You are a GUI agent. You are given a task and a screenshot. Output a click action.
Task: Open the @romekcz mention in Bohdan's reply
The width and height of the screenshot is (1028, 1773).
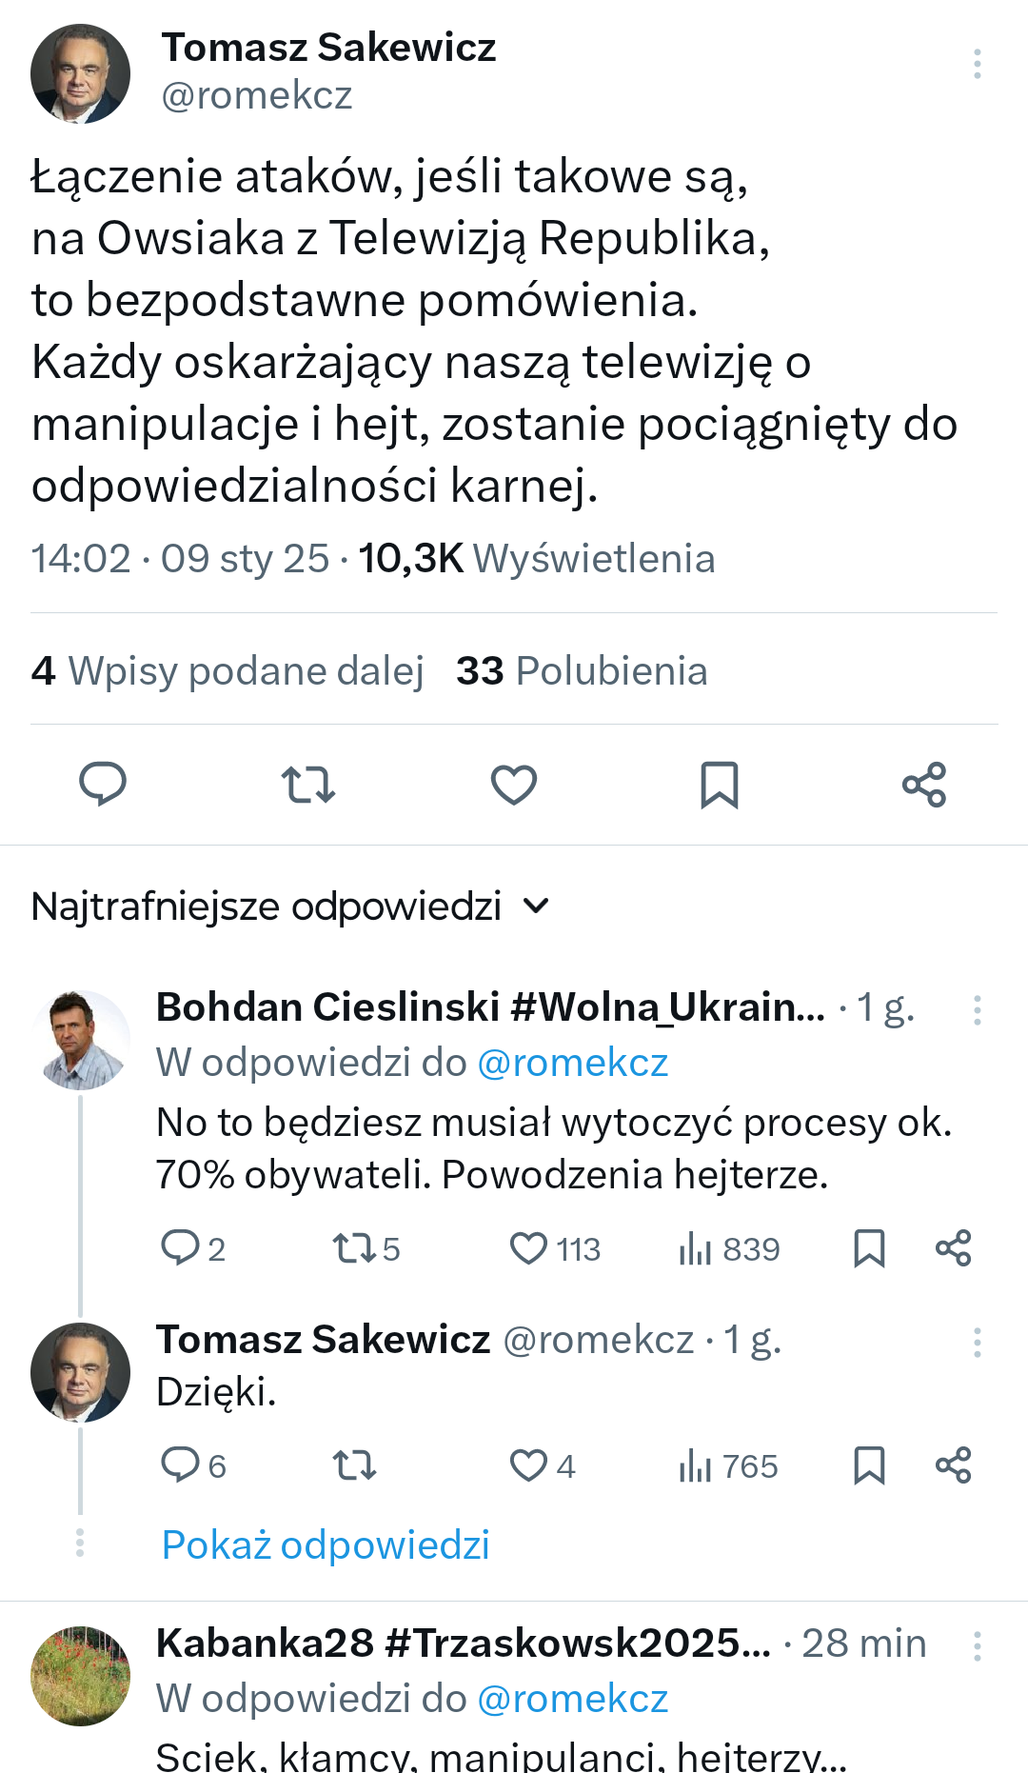point(573,1063)
